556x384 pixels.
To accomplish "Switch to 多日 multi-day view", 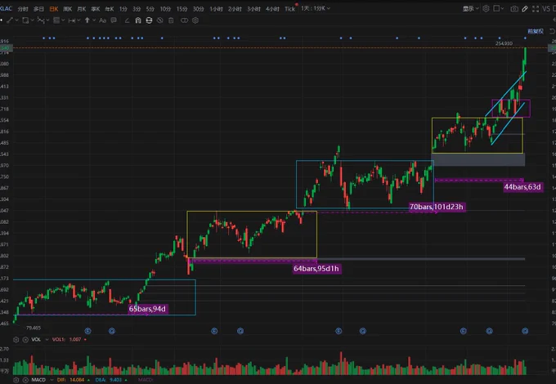I will 38,8.
